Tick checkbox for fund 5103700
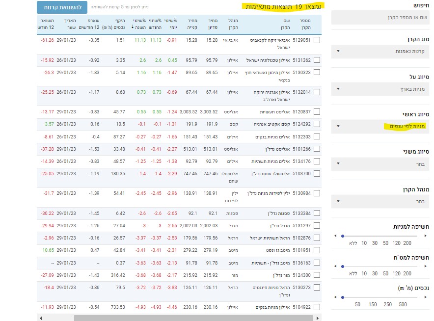 click(317, 173)
